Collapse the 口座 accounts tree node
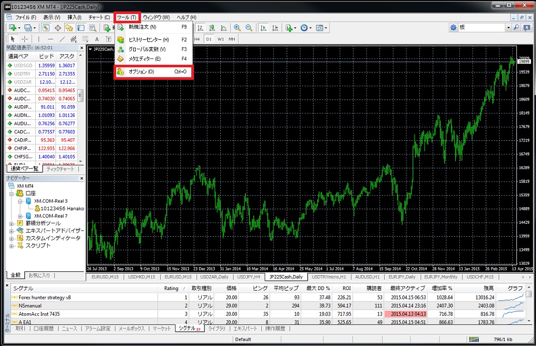 11,194
